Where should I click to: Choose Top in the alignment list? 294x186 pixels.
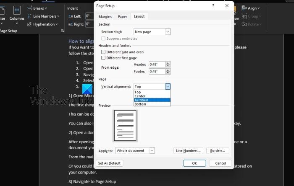tap(152, 92)
